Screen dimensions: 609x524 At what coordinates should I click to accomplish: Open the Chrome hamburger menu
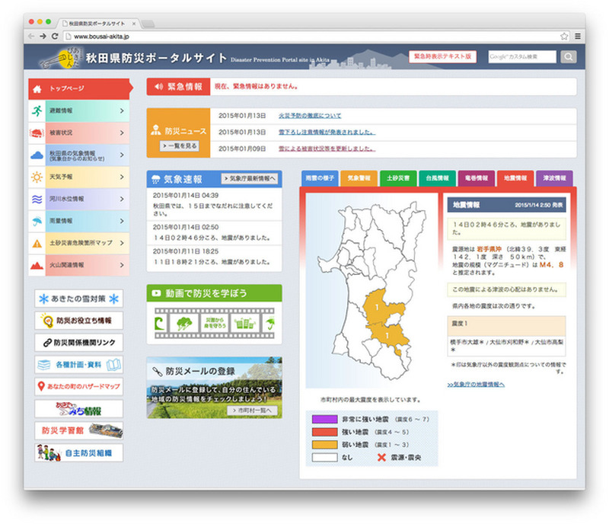pos(578,37)
